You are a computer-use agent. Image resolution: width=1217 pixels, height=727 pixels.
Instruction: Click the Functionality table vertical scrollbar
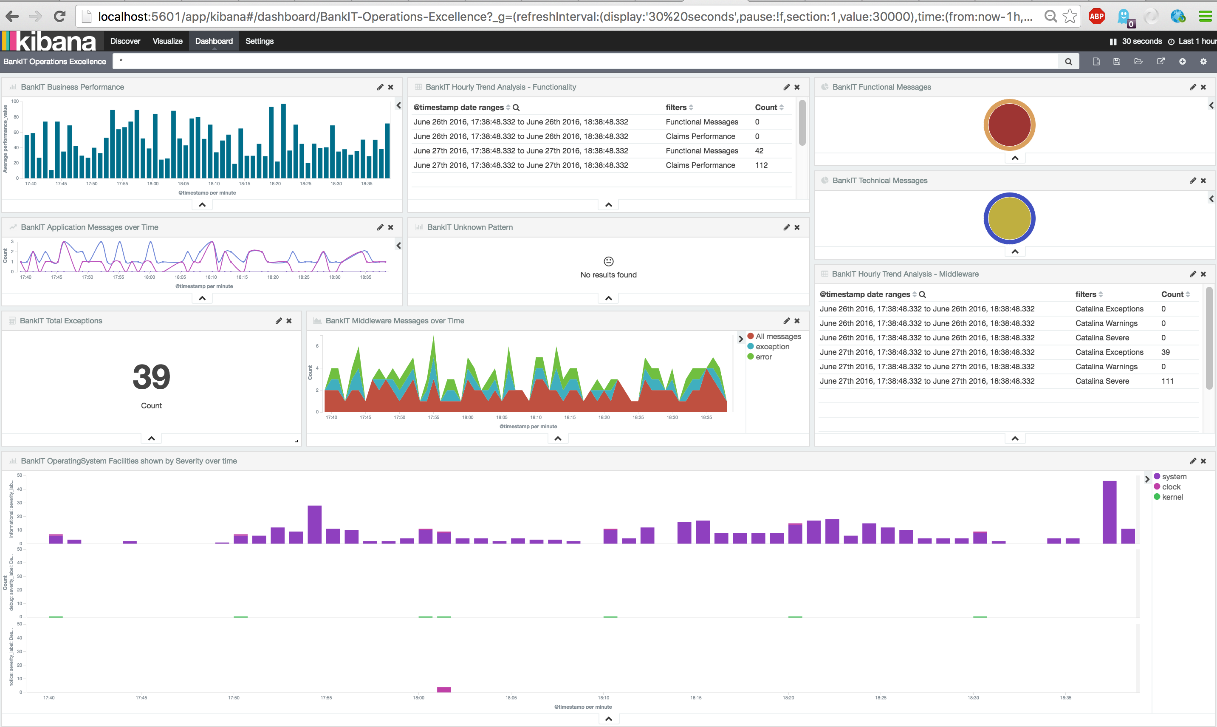tap(802, 124)
